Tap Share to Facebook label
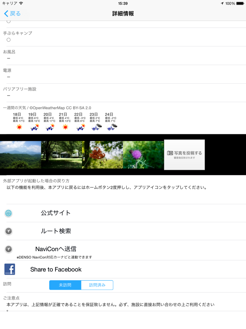The height and width of the screenshot is (329, 246). 56,269
